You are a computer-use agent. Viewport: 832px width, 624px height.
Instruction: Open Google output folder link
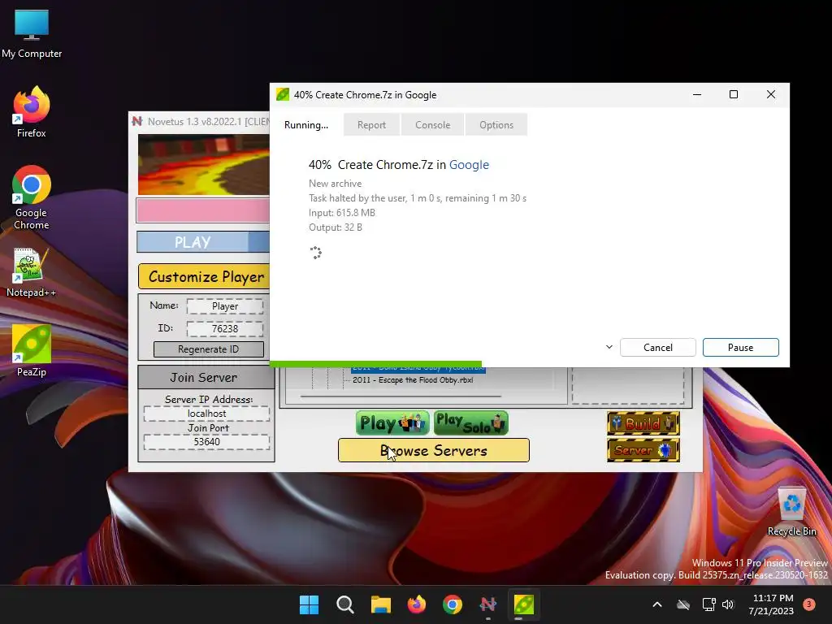469,165
